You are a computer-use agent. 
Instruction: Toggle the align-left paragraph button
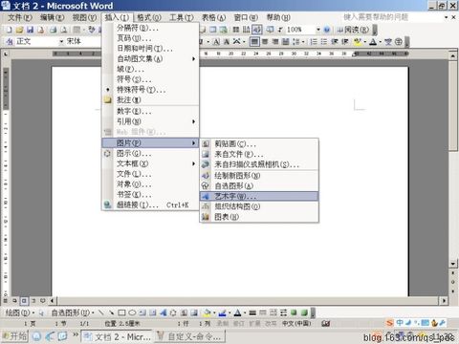click(x=254, y=42)
